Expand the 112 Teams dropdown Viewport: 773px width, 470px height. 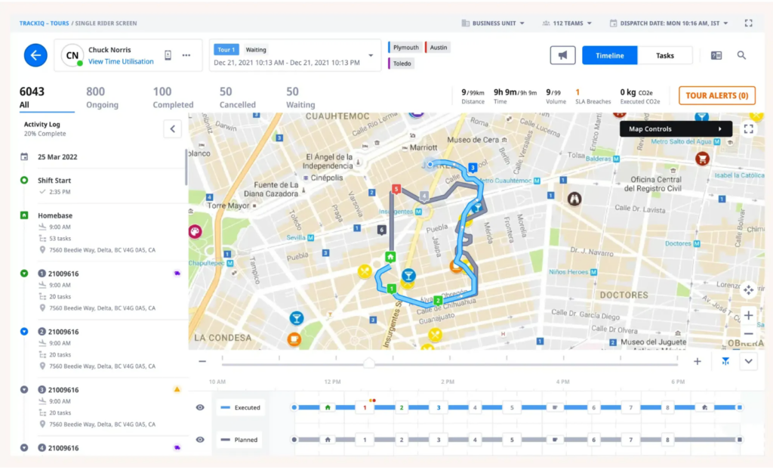567,23
